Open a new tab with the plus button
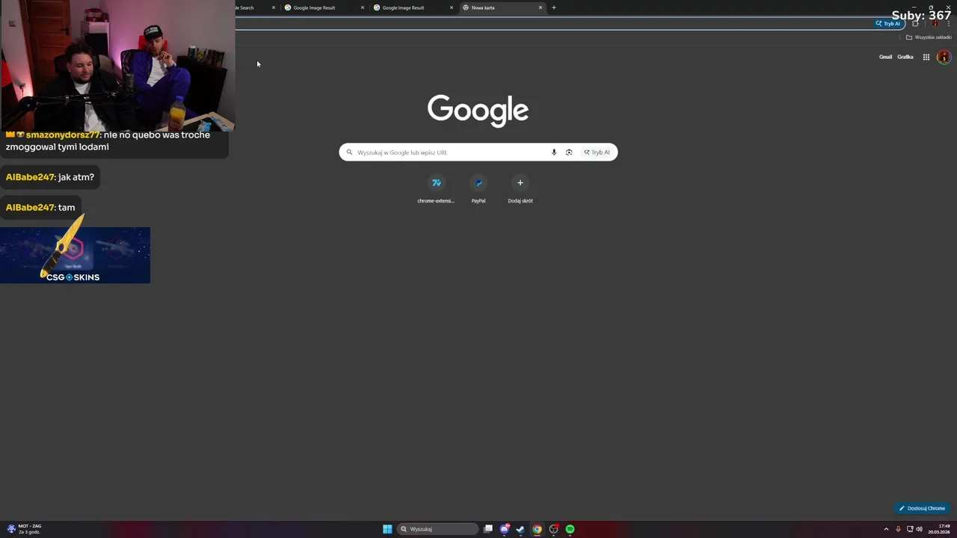Image resolution: width=957 pixels, height=538 pixels. coord(554,7)
